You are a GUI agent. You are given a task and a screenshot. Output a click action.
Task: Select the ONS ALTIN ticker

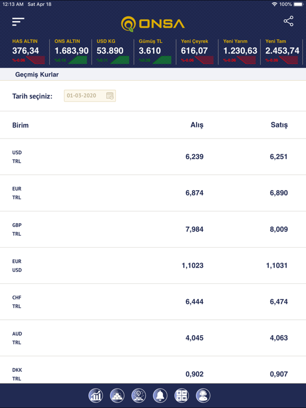(x=71, y=52)
